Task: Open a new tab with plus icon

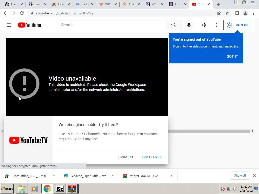Action: [x=218, y=5]
